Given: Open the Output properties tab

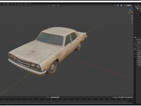Looking at the screenshot, I should pos(135,45).
